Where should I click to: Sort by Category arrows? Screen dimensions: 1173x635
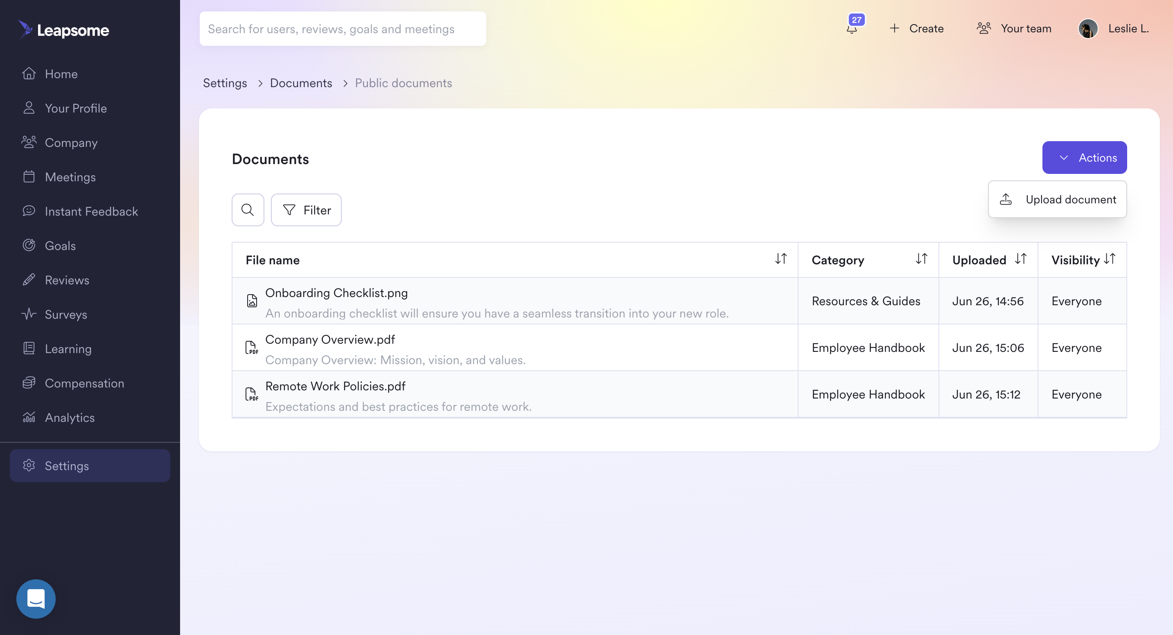coord(921,259)
